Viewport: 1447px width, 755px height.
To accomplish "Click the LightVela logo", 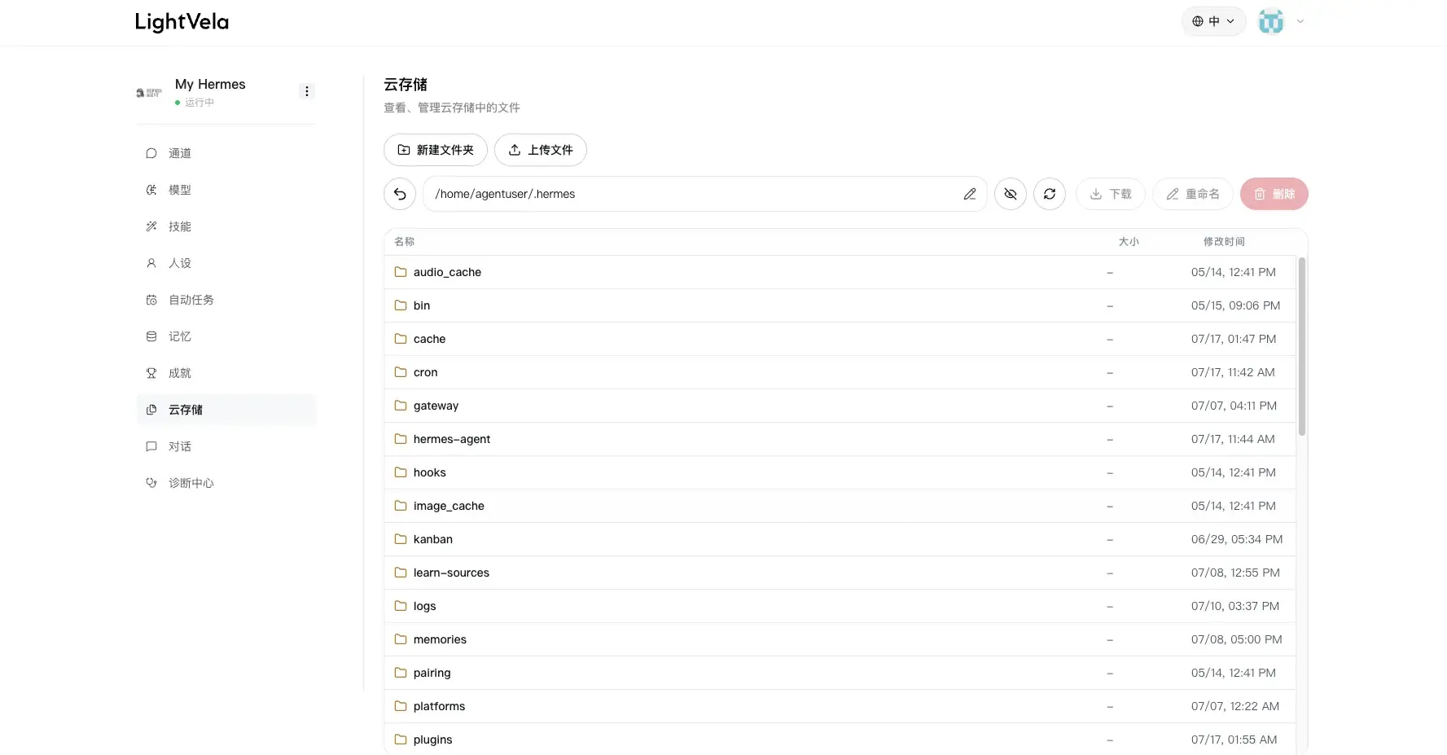I will click(182, 22).
